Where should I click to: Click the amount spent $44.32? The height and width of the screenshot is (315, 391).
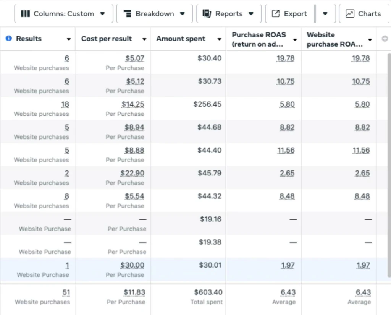[x=210, y=196]
